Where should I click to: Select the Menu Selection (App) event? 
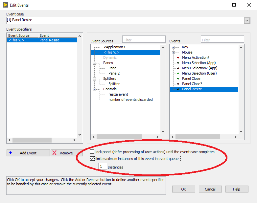coord(199,63)
